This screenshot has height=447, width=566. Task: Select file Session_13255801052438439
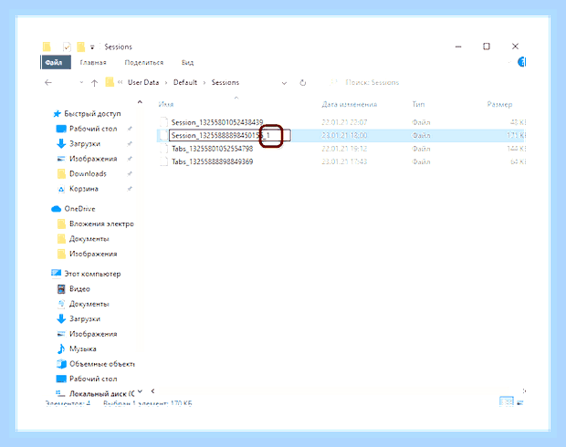pyautogui.click(x=217, y=122)
